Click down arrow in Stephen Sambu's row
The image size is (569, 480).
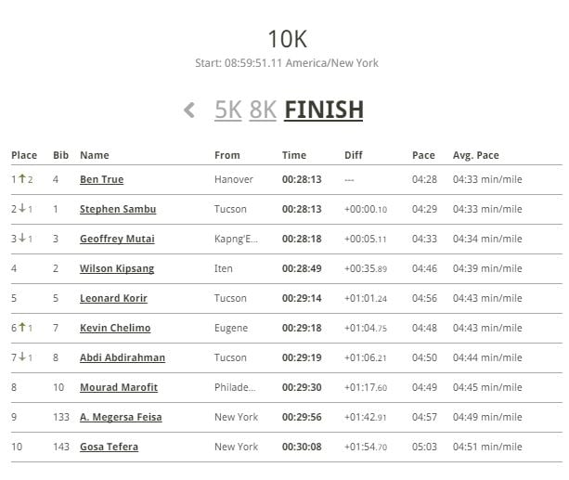[22, 208]
